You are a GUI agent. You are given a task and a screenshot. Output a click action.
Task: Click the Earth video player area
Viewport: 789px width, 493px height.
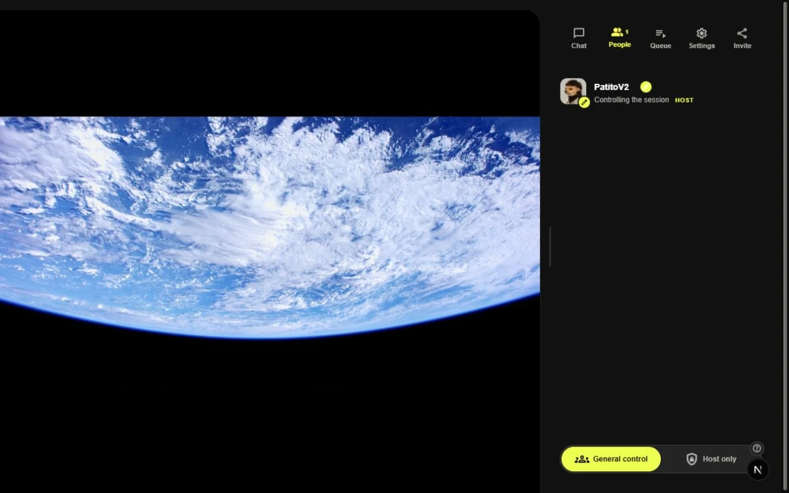click(269, 228)
